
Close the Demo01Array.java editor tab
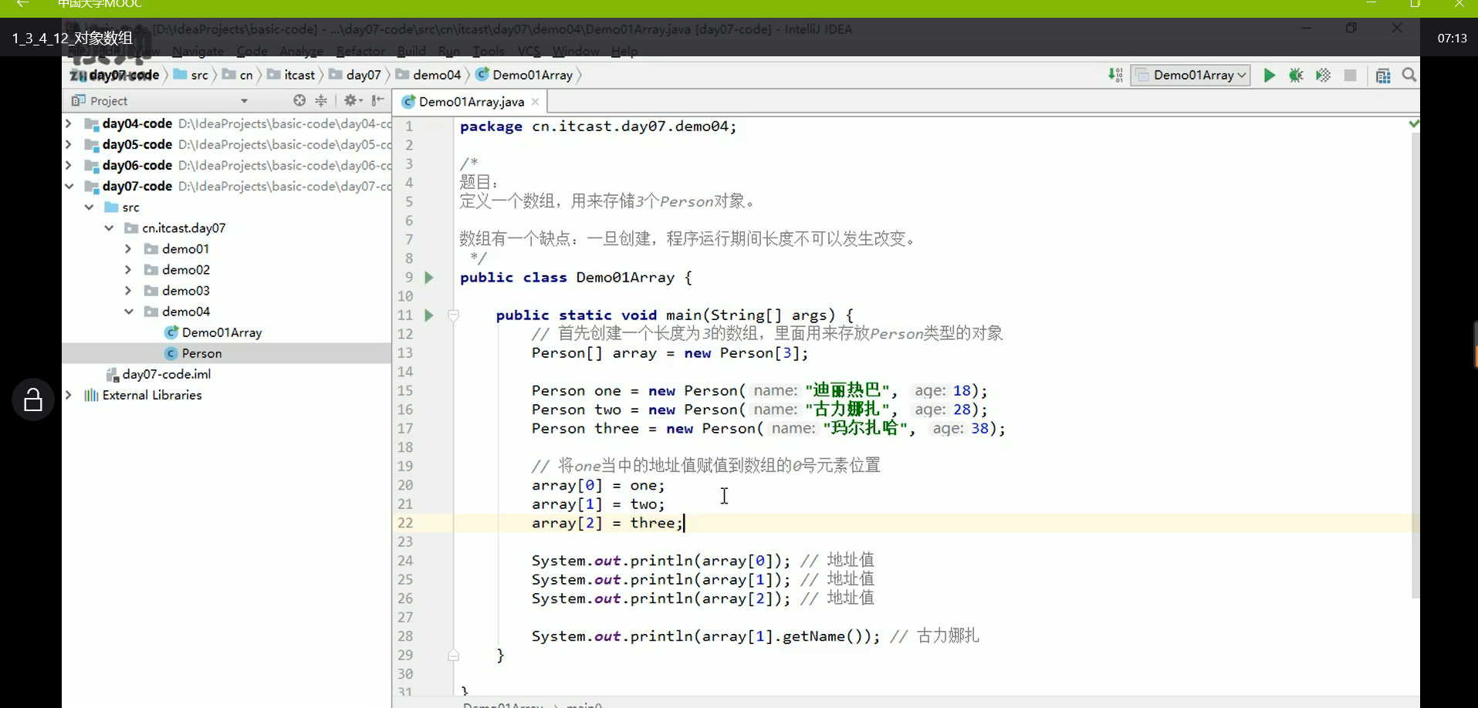pos(535,102)
